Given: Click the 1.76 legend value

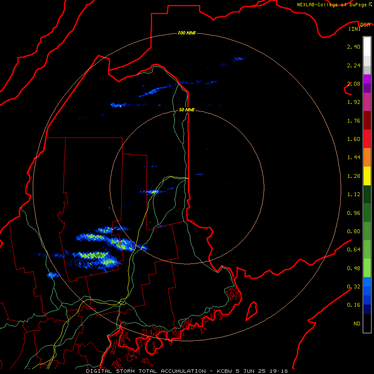Looking at the screenshot, I should (354, 121).
